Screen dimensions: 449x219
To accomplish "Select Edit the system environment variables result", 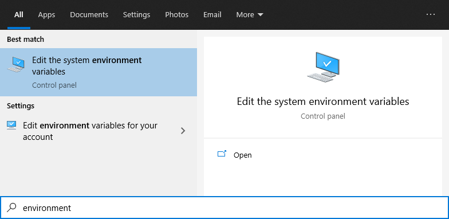I will [99, 72].
